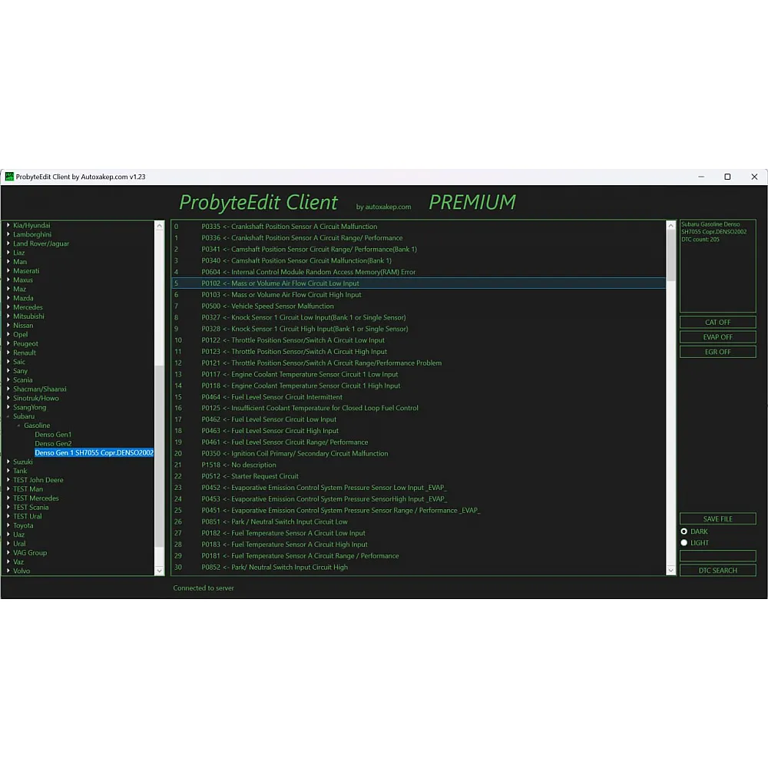This screenshot has height=768, width=768.
Task: Expand the Mercedes tree node
Action: click(x=8, y=307)
